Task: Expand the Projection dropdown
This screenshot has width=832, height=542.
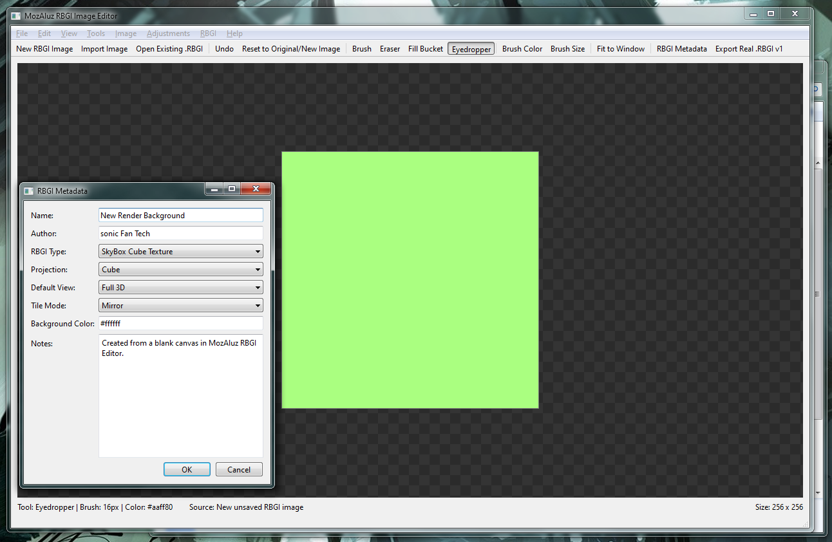Action: coord(181,270)
